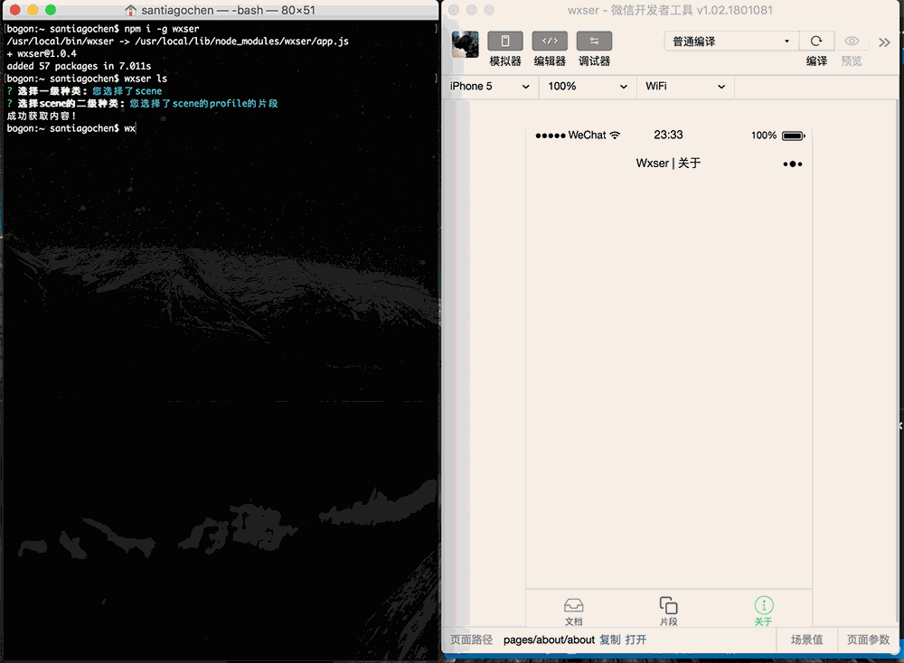Switch to the 片段 tab in simulator
Image resolution: width=904 pixels, height=663 pixels.
669,612
